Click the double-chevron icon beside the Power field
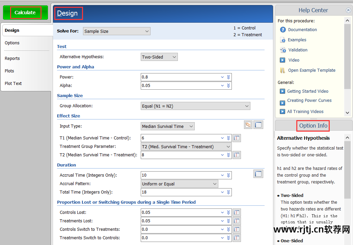The image size is (353, 245). pyautogui.click(x=228, y=77)
